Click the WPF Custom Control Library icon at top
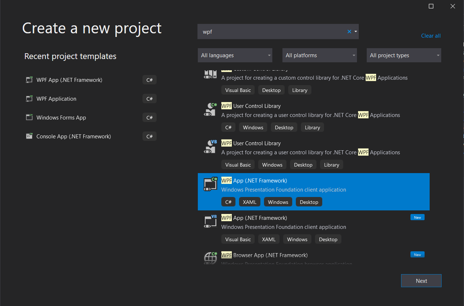The width and height of the screenshot is (464, 306). click(x=210, y=74)
